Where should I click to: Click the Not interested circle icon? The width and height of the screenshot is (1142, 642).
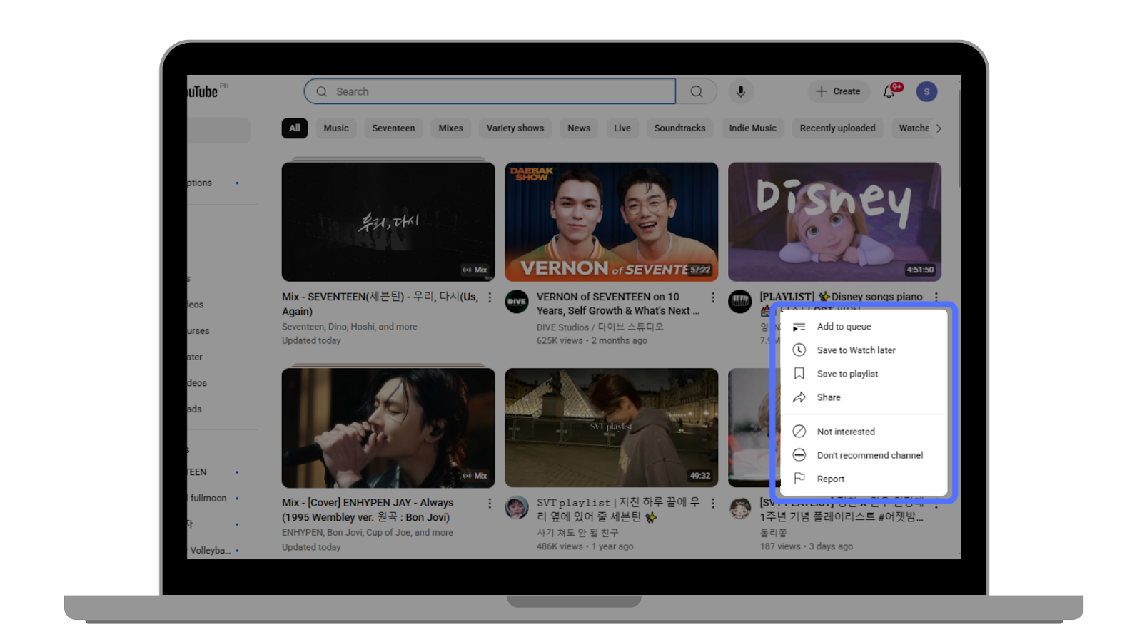coord(799,432)
